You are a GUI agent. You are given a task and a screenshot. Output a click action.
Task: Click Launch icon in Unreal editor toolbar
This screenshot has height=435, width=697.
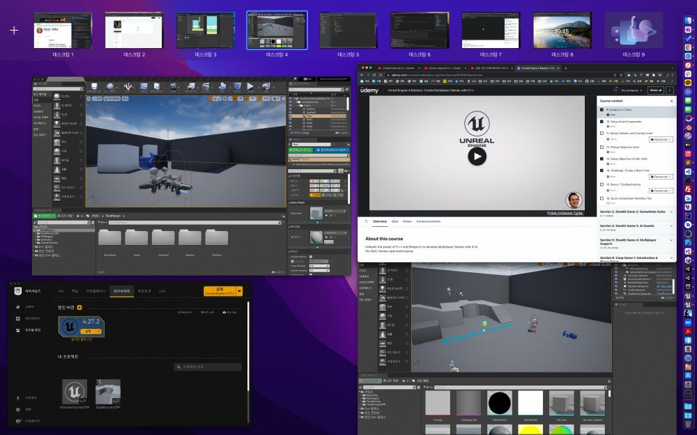(x=266, y=86)
